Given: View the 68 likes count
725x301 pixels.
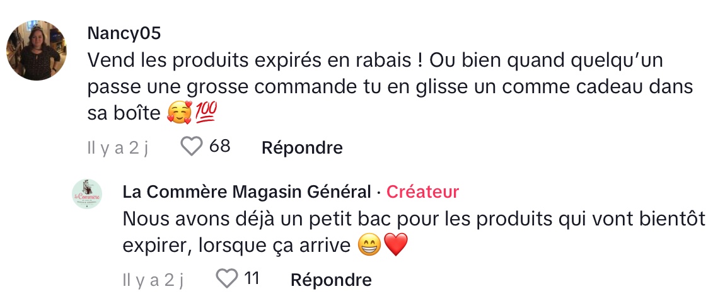Looking at the screenshot, I should pos(219,146).
